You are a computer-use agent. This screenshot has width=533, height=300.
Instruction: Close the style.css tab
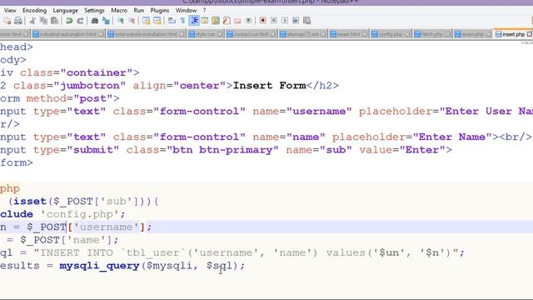220,34
